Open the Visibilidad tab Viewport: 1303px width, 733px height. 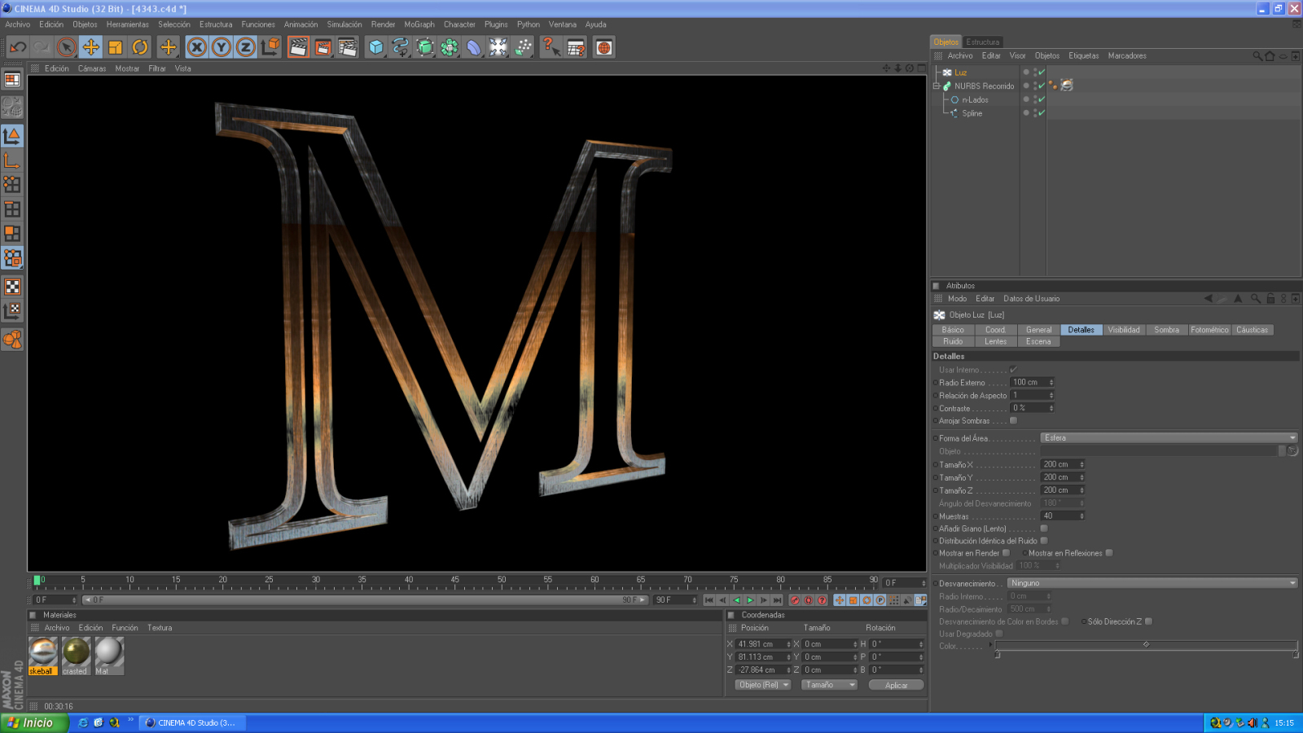point(1124,330)
